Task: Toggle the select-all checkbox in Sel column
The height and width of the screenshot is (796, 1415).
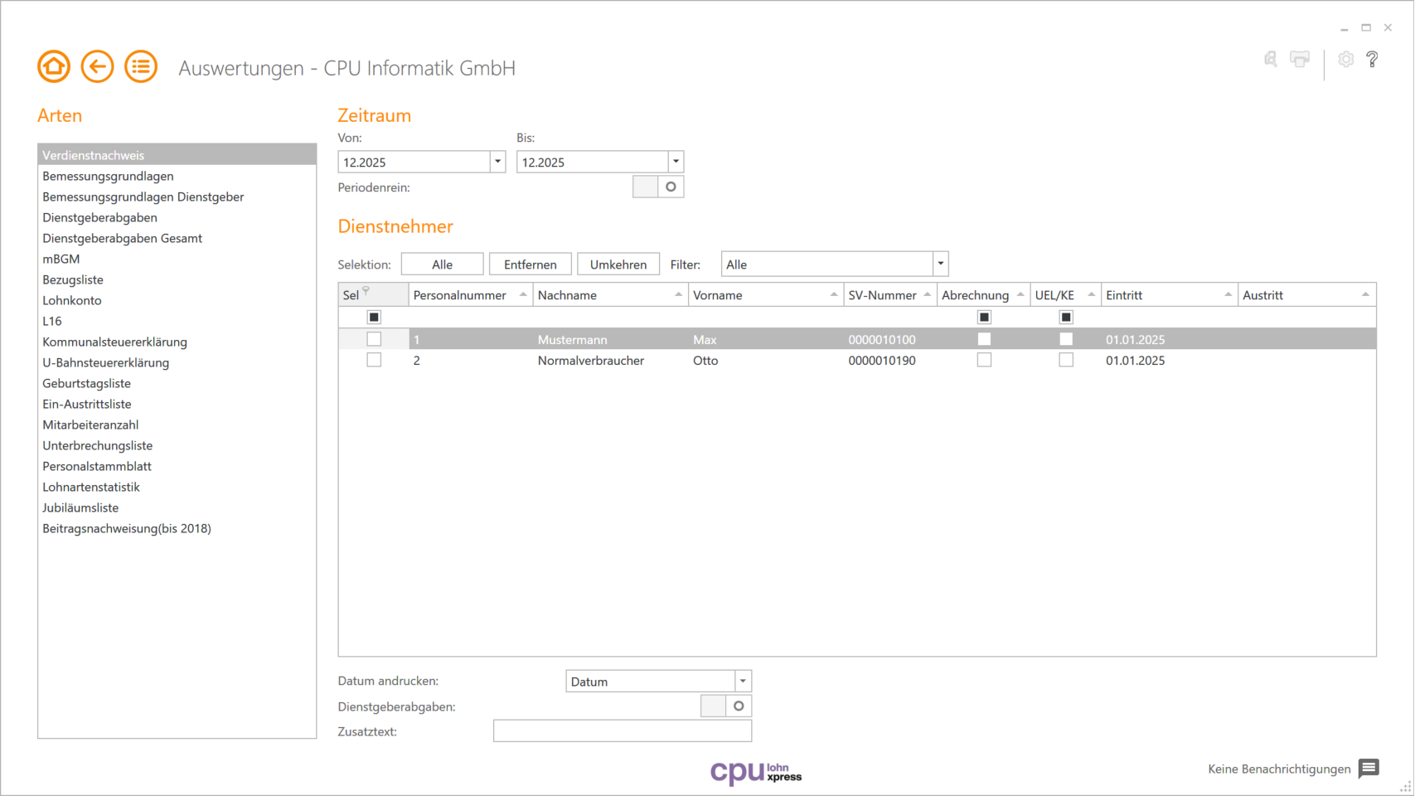Action: point(373,317)
